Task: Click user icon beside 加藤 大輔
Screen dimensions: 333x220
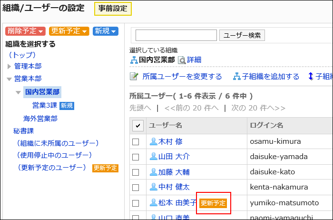Action: [x=154, y=172]
